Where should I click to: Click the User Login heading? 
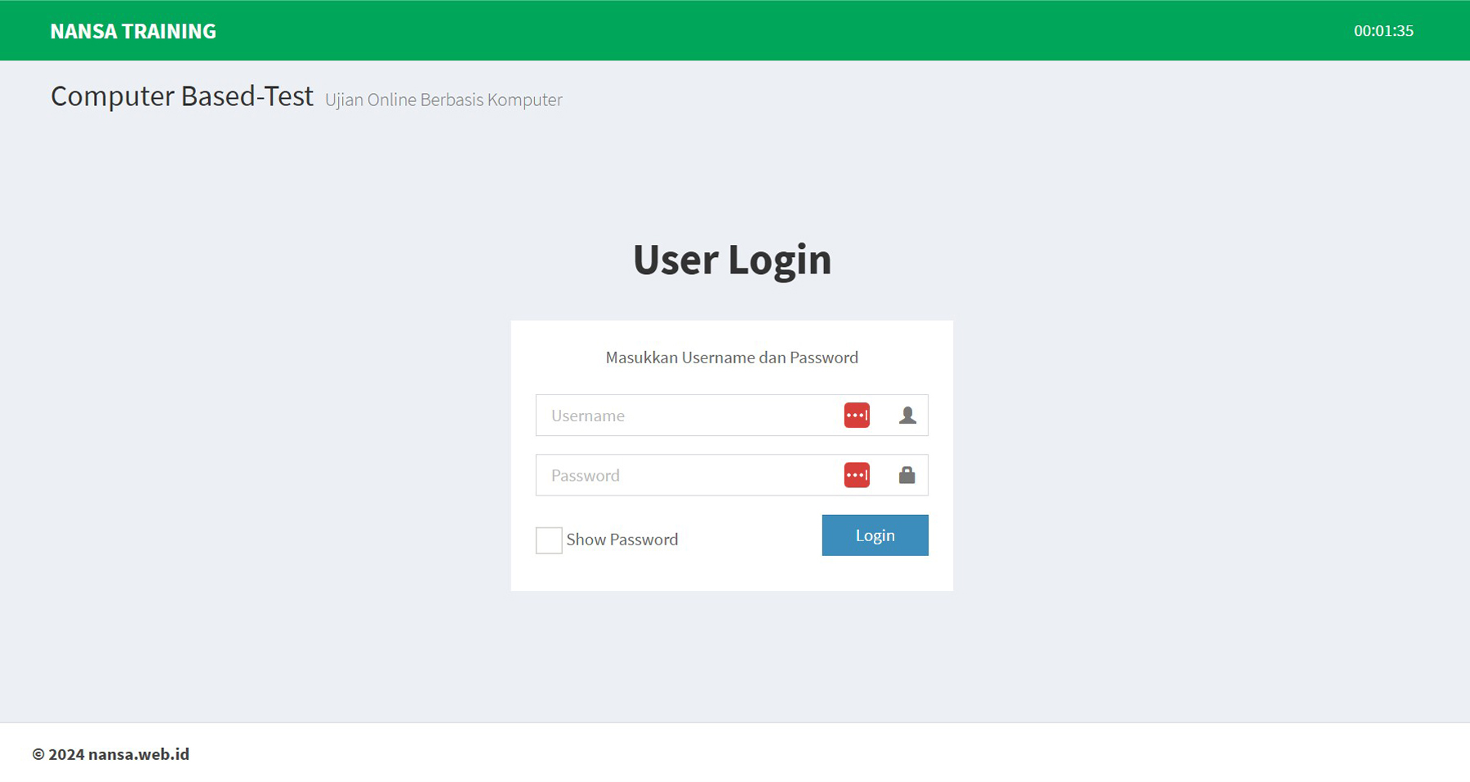tap(732, 260)
